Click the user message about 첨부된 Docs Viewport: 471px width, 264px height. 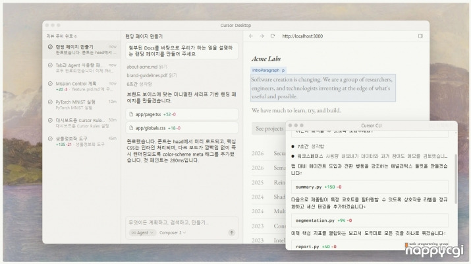tap(182, 51)
